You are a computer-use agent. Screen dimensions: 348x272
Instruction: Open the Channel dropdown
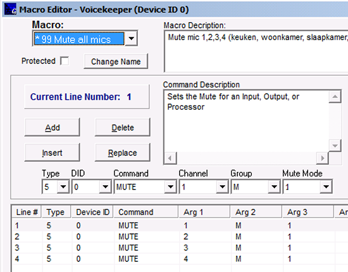click(222, 186)
